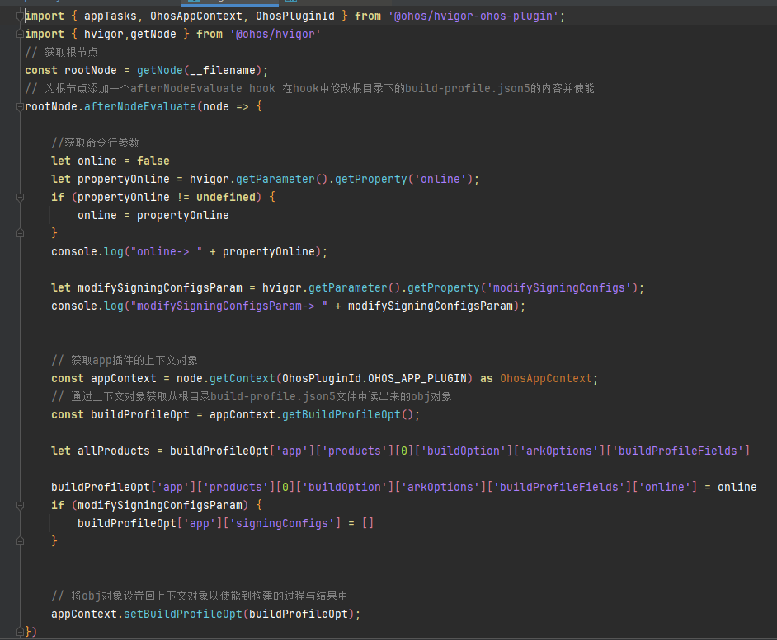Viewport: 777px width, 640px height.
Task: Click 'hvigor' in the second import braces
Action: point(104,34)
